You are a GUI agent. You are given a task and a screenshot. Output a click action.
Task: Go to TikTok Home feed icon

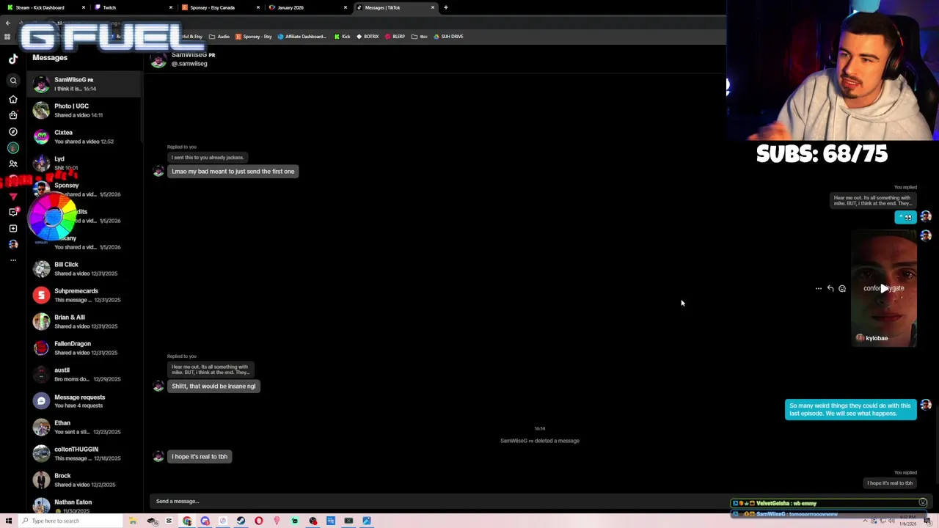[x=13, y=99]
